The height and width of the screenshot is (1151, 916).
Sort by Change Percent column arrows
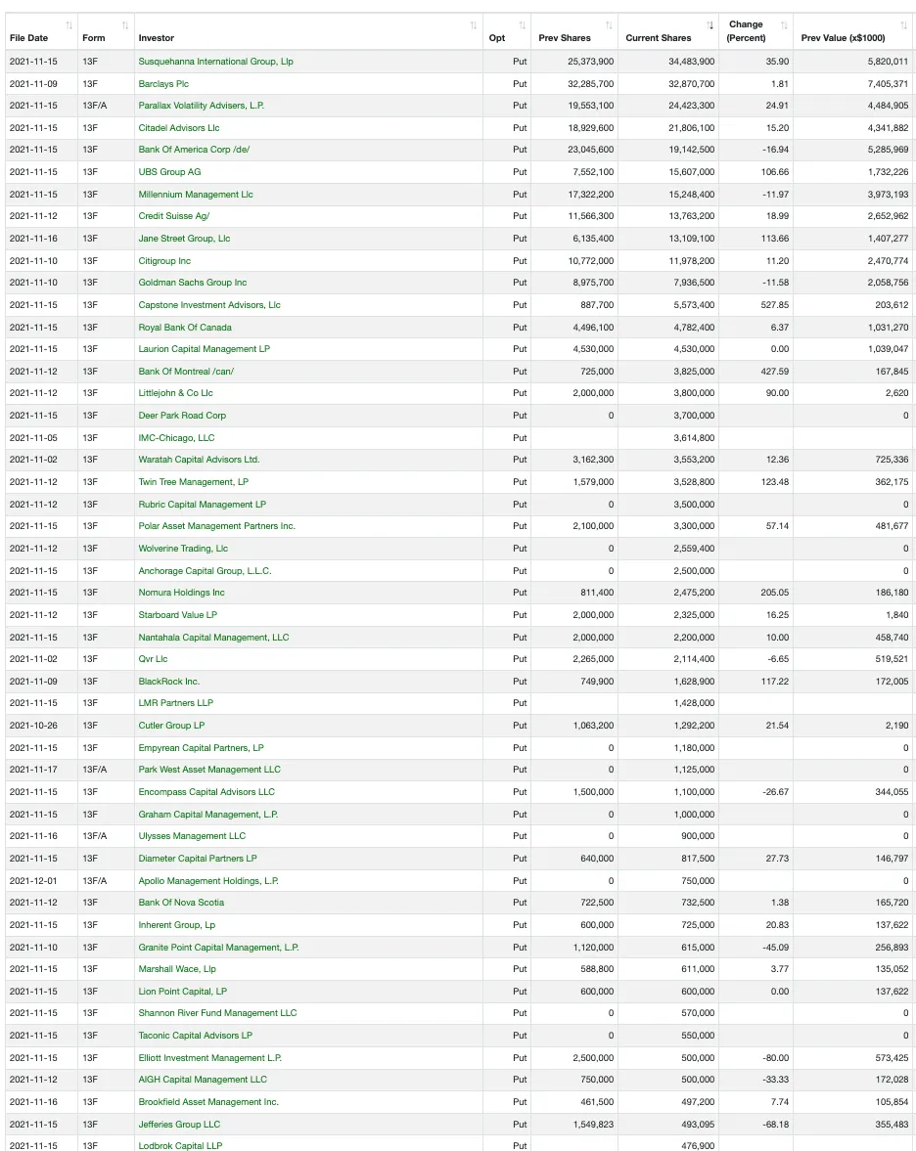point(784,25)
